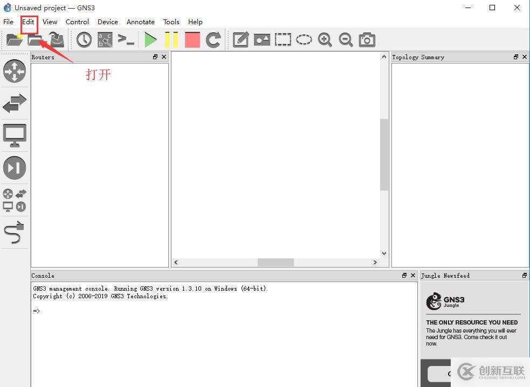Close the Topology Summary panel
This screenshot has height=387, width=530.
click(525, 57)
